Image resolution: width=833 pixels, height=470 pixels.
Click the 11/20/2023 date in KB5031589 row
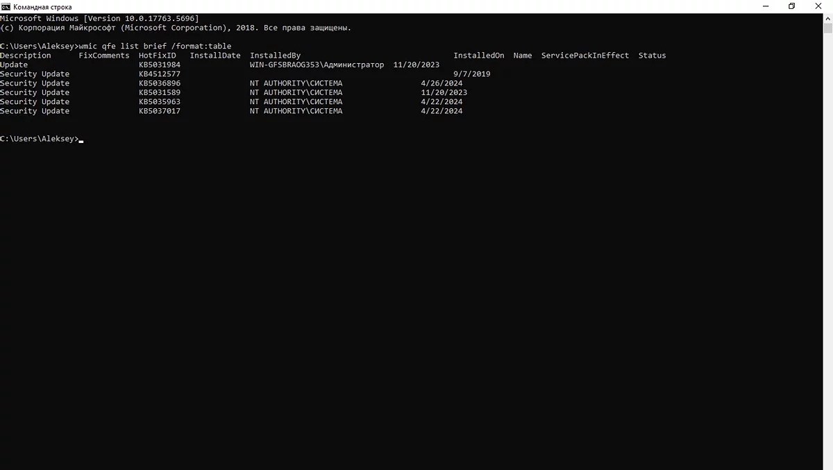click(x=444, y=92)
